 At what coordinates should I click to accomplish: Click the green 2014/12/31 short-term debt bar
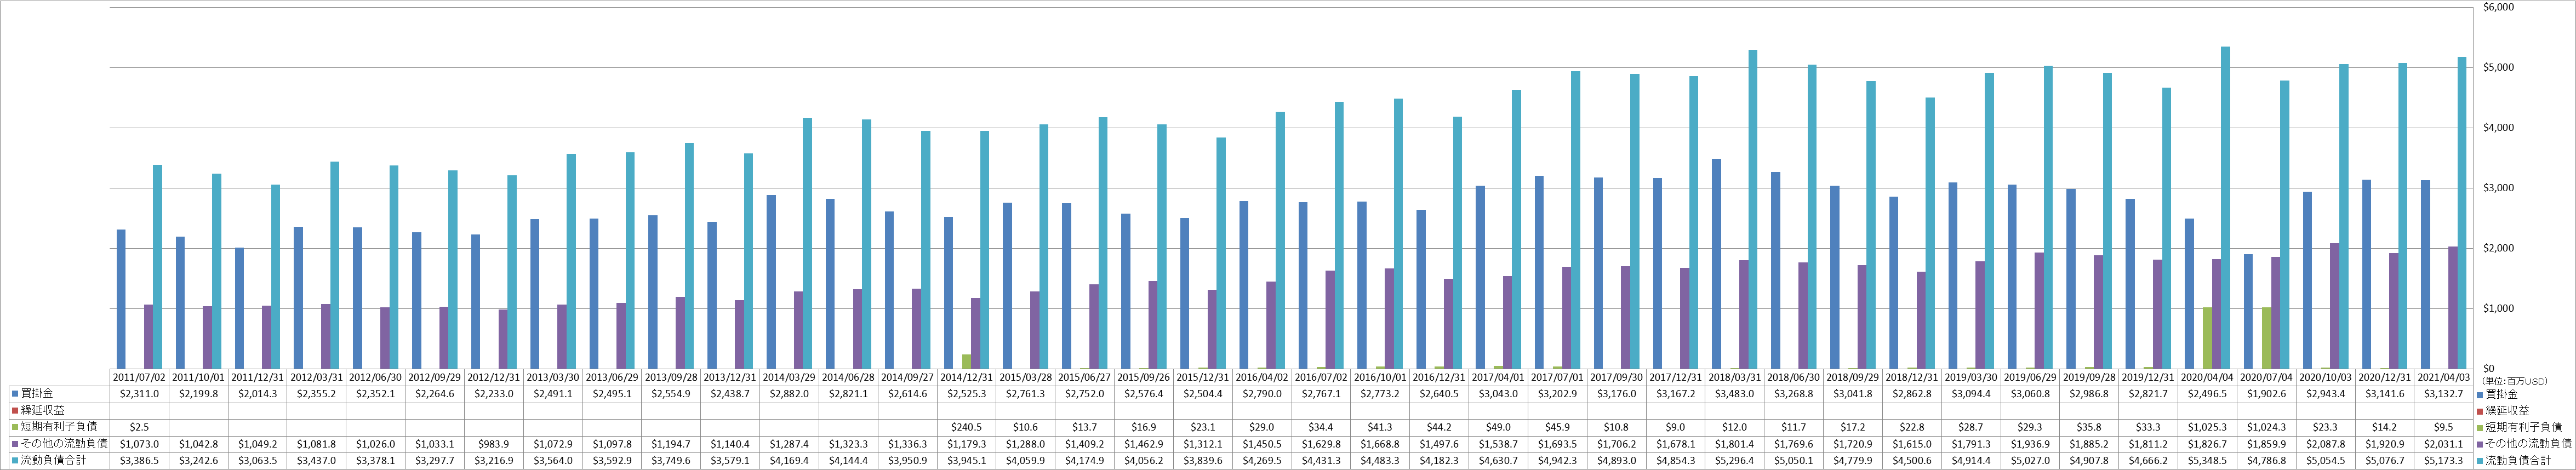(x=967, y=361)
